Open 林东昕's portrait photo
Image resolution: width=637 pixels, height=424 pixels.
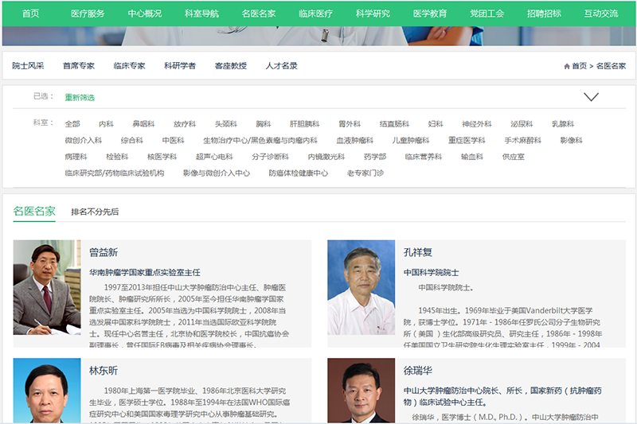click(x=47, y=391)
